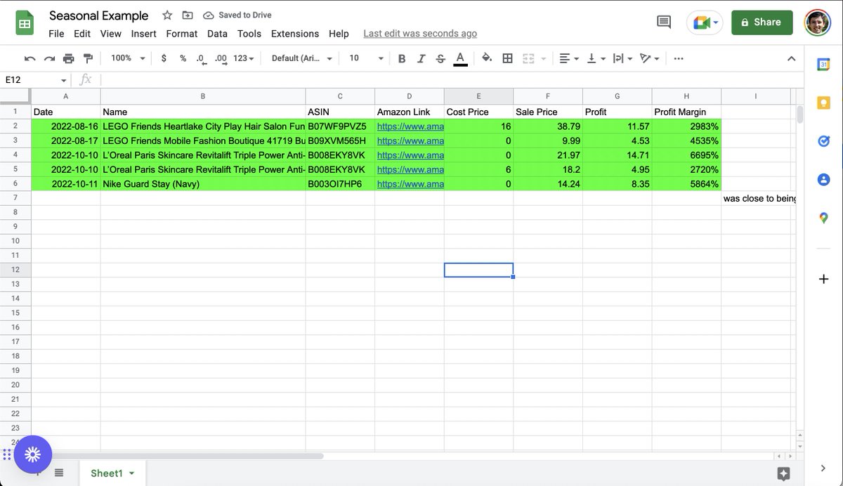843x486 pixels.
Task: Select row 7 header
Action: [15, 199]
